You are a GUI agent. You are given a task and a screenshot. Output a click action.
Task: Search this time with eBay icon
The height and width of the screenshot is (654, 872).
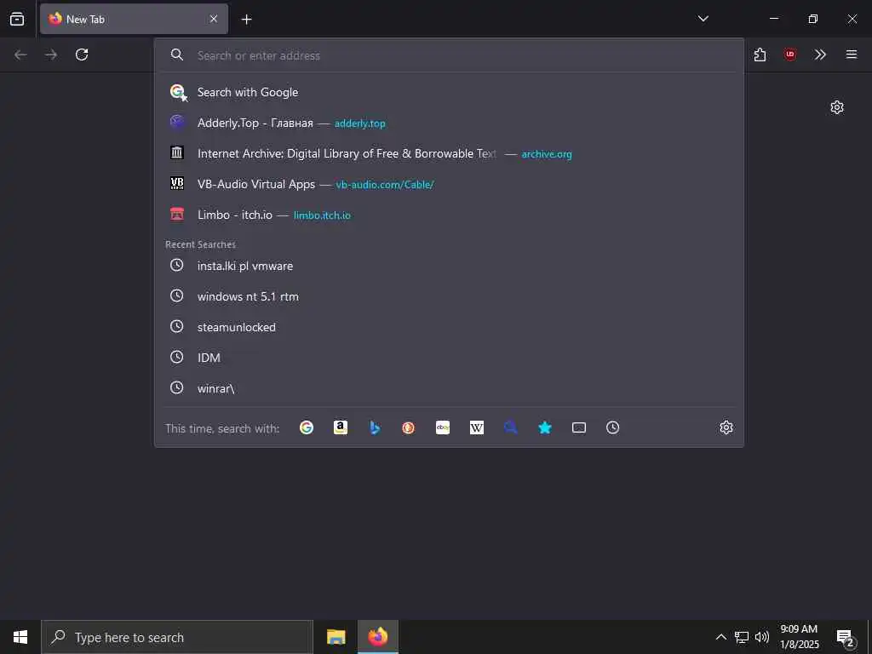pos(443,427)
